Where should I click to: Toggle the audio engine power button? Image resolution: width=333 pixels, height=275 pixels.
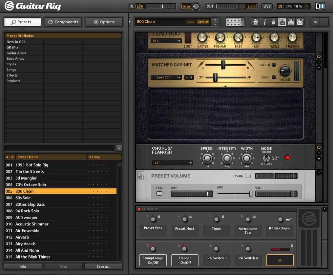[x=280, y=6]
